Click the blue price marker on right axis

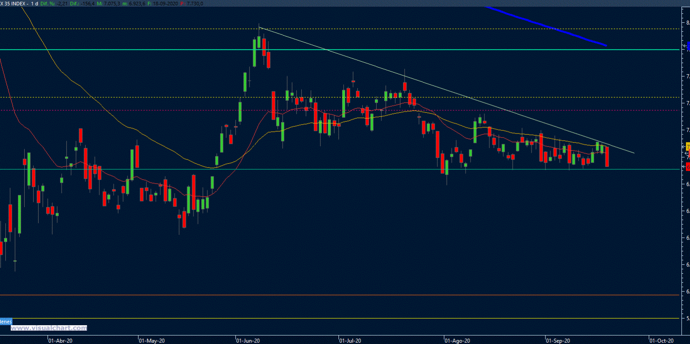click(x=688, y=45)
